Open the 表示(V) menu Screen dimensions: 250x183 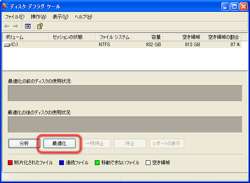coord(60,17)
